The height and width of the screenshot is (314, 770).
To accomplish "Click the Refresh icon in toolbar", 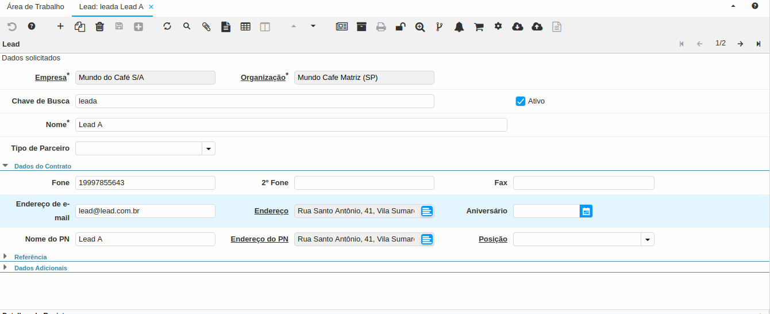I will [167, 26].
